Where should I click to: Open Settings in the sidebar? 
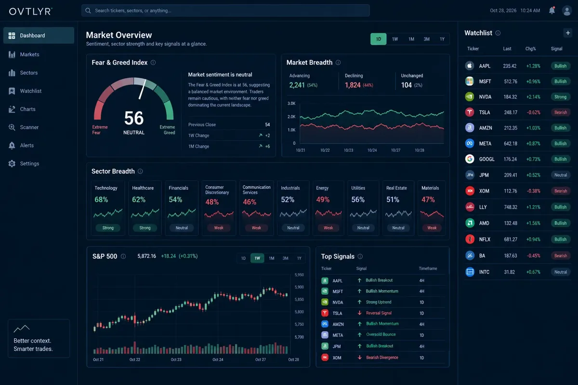click(39, 164)
